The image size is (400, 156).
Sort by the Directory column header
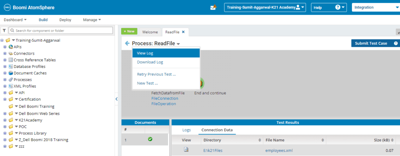[232, 140]
